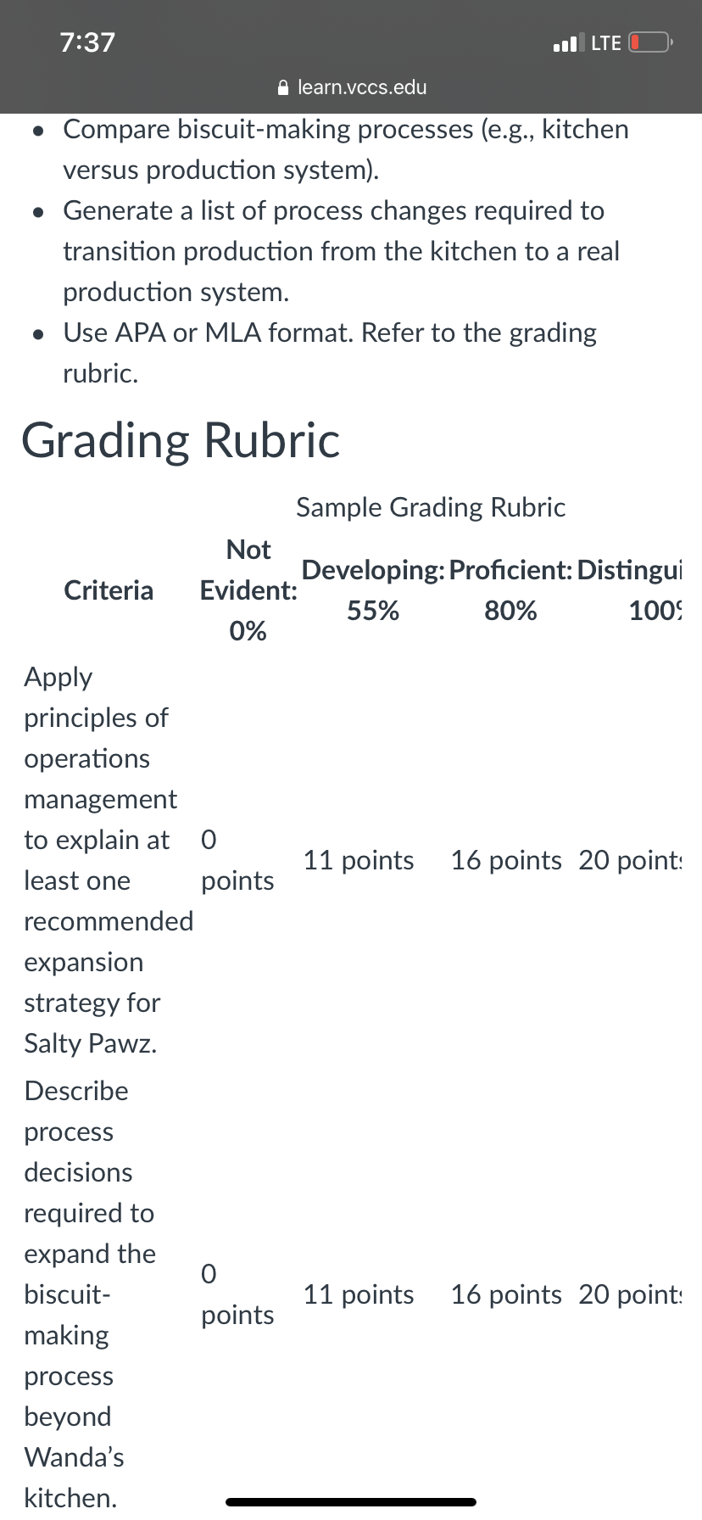Image resolution: width=702 pixels, height=1520 pixels.
Task: Tap the LTE network indicator
Action: tap(606, 42)
